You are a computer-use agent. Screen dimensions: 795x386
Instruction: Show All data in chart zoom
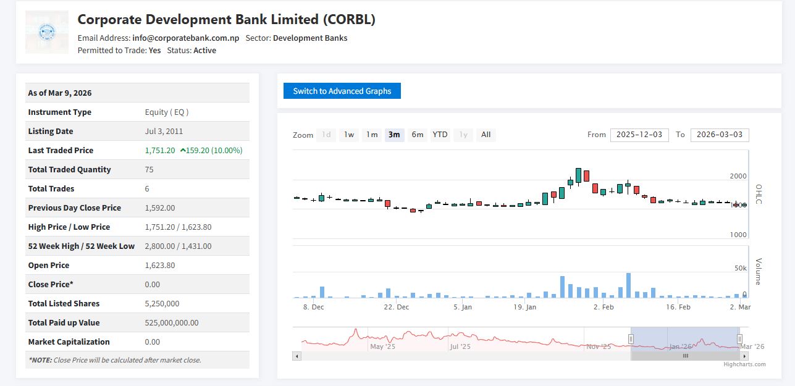pos(486,135)
